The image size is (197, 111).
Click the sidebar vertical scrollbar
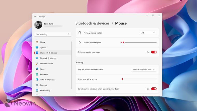tap(71, 65)
